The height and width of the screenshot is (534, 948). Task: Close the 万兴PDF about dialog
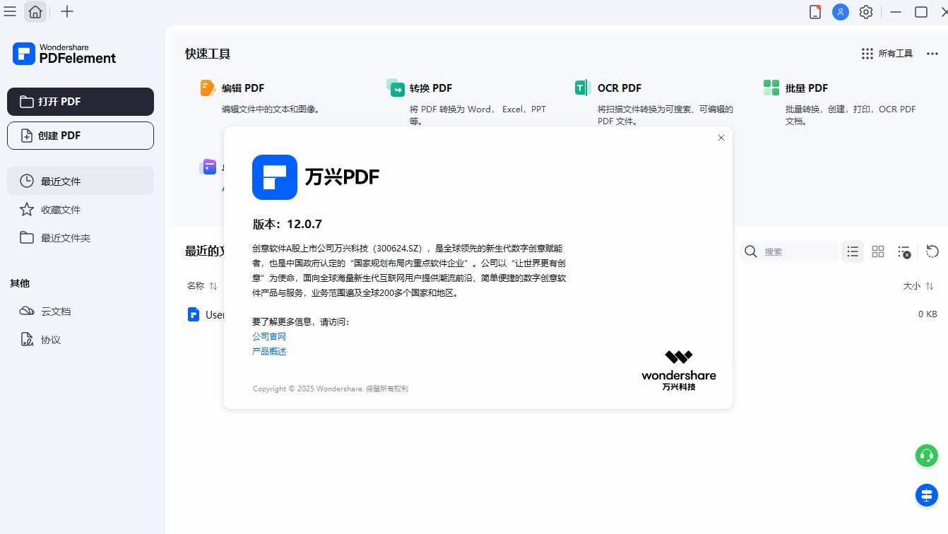point(721,138)
